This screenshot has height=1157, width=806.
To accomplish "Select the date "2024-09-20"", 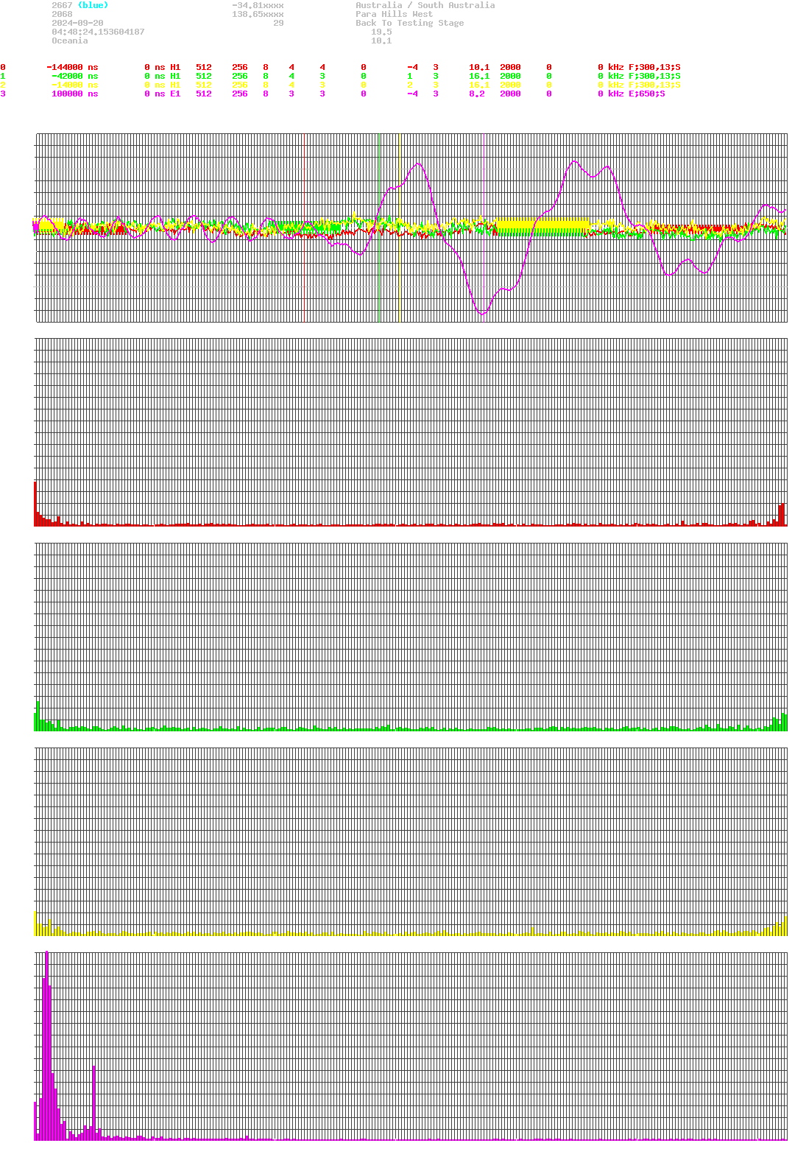I will (x=77, y=23).
